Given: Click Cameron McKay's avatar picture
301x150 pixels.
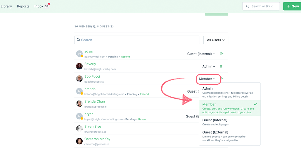Looking at the screenshot, I should pyautogui.click(x=79, y=141).
